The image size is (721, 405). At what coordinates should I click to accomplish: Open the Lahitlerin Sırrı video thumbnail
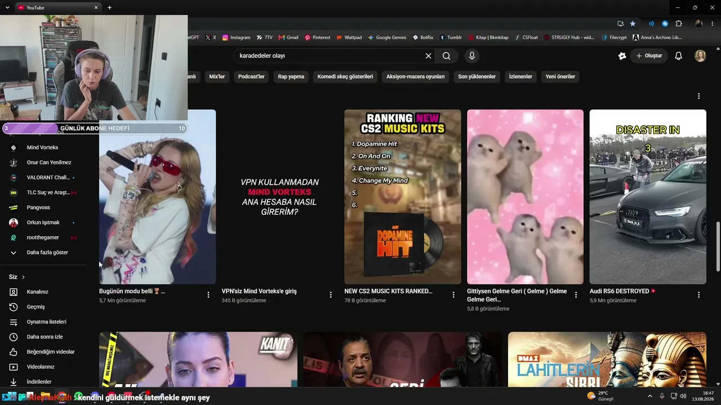(x=607, y=359)
